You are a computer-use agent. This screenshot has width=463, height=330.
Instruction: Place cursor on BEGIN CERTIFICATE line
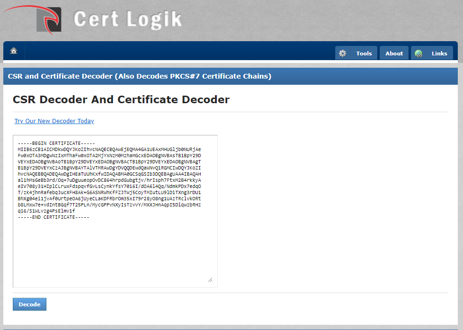(56, 143)
